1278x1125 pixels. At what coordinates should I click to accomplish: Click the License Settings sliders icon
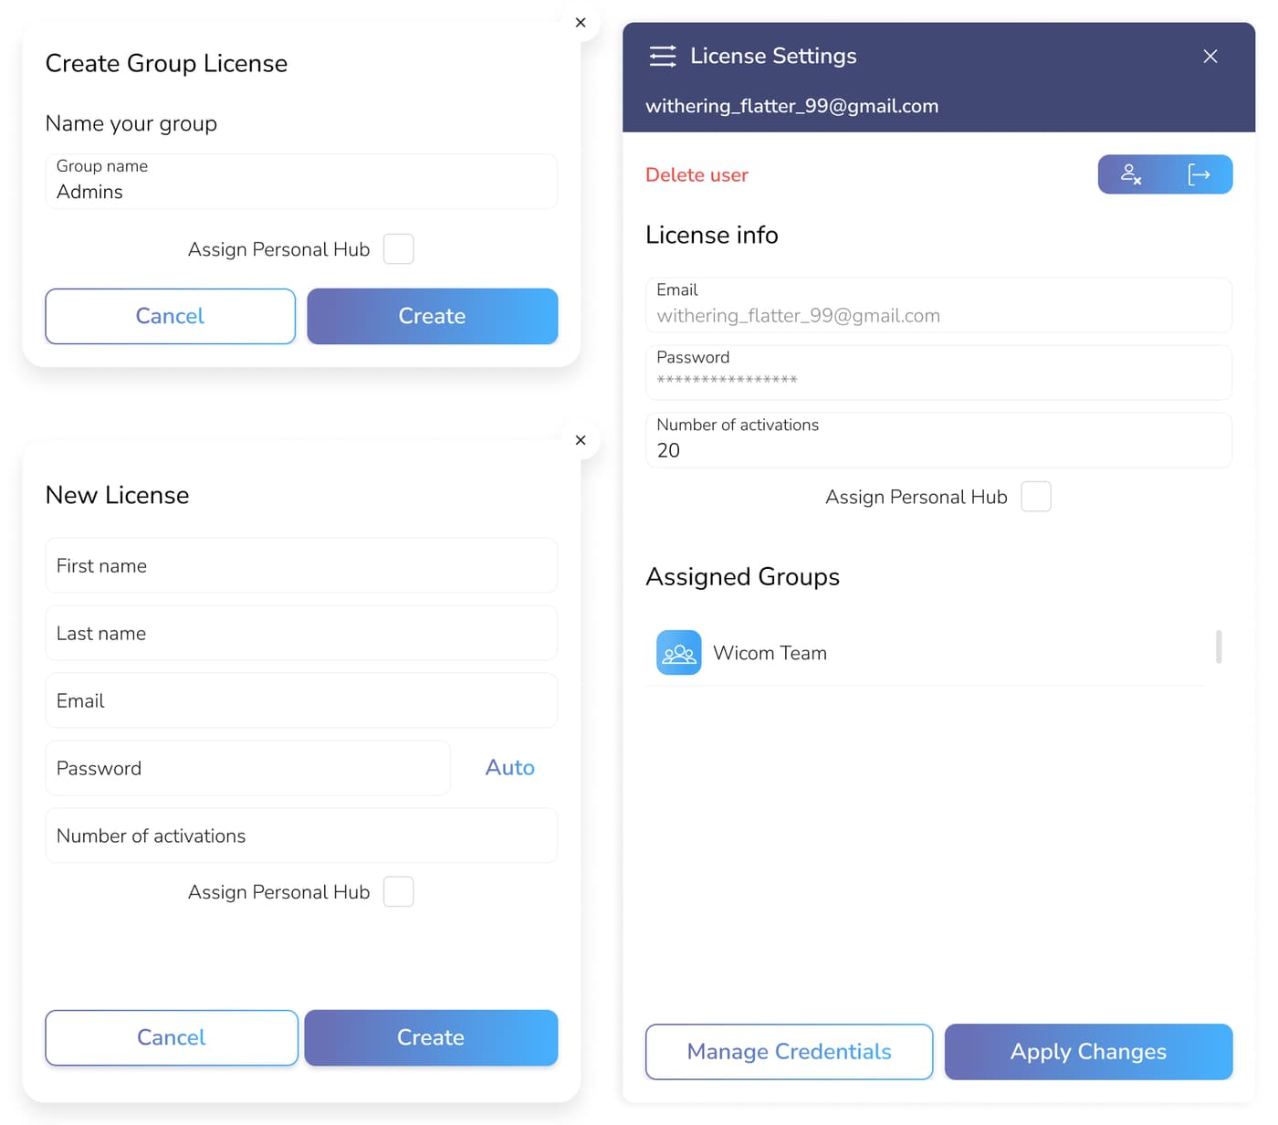click(x=663, y=57)
